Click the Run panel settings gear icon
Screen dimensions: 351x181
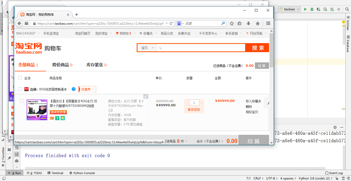point(335,127)
